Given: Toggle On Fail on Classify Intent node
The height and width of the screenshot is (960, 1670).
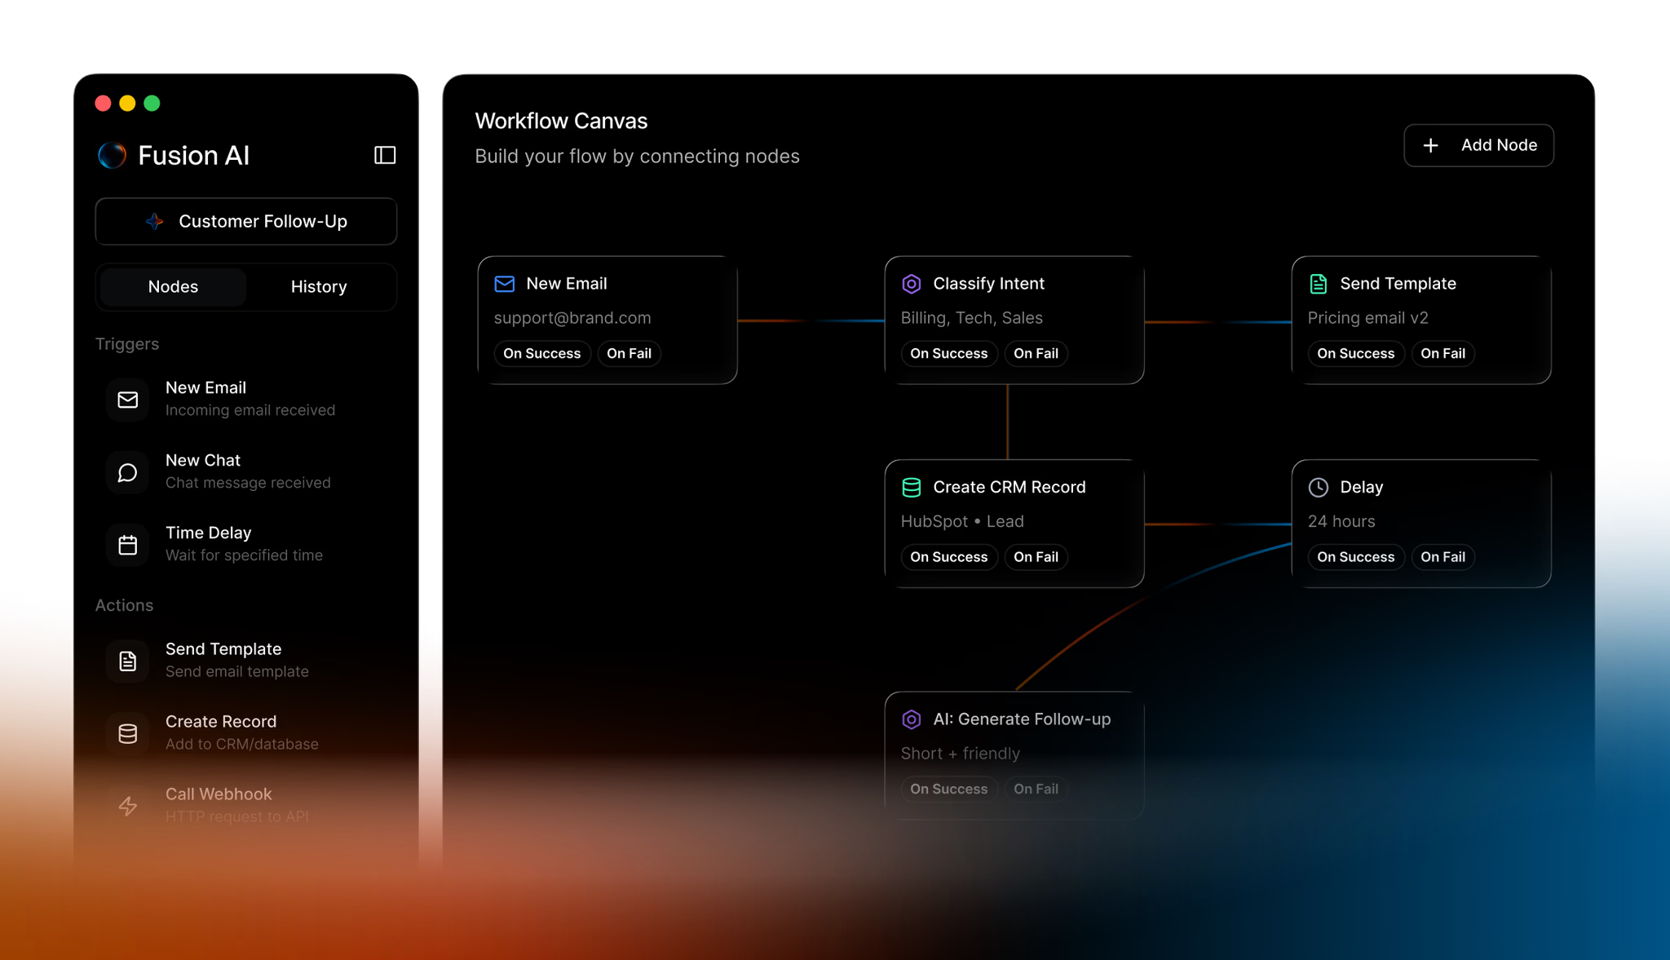Looking at the screenshot, I should 1036,353.
